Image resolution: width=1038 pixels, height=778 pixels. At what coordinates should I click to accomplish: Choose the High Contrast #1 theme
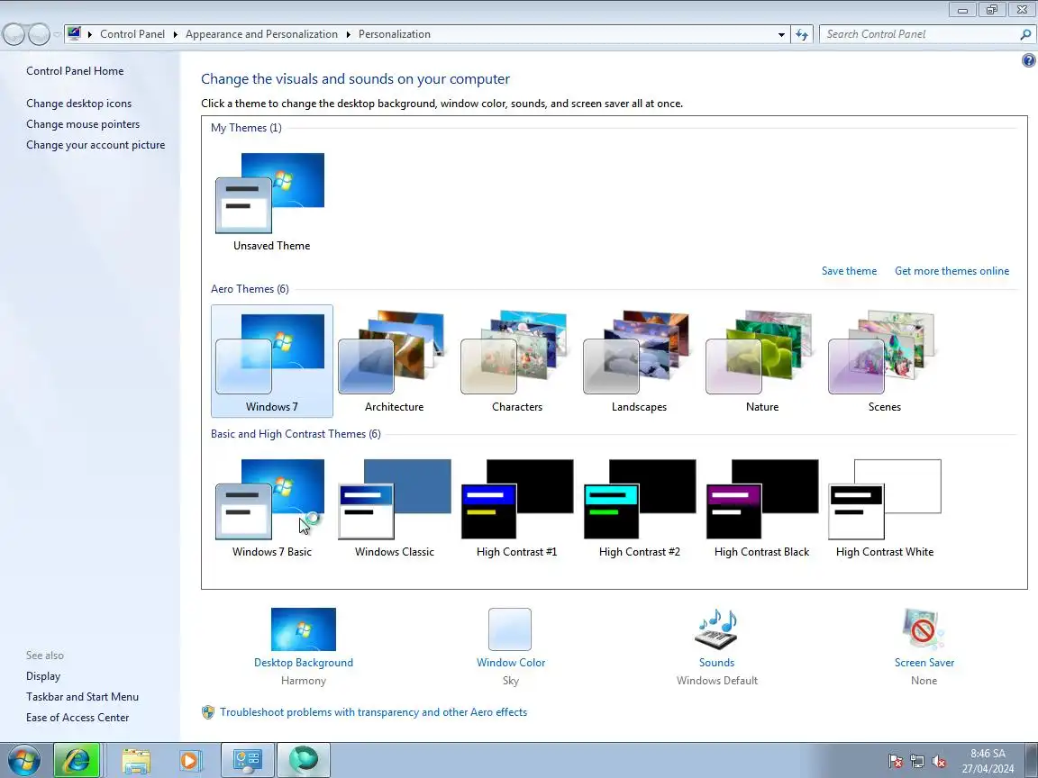pyautogui.click(x=517, y=508)
